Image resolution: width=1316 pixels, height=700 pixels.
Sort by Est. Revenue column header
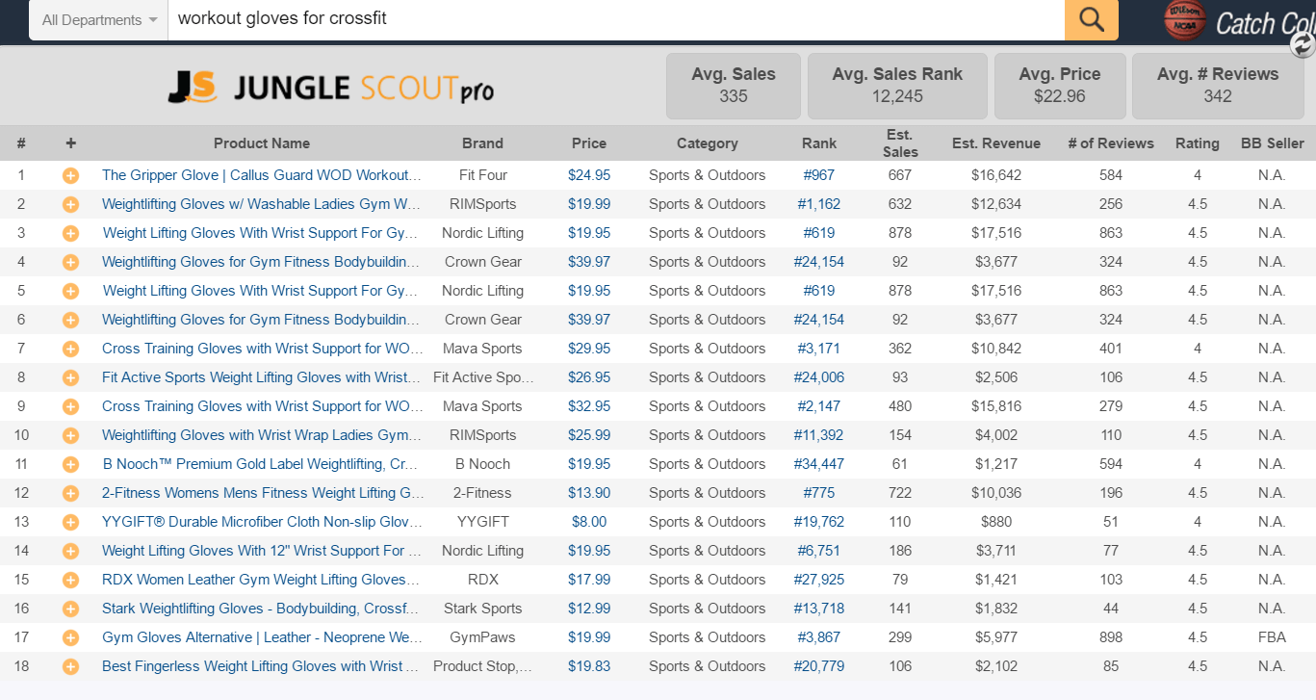click(x=995, y=143)
